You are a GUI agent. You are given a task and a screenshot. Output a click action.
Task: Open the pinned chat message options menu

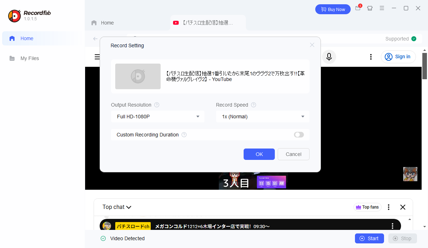point(392,225)
